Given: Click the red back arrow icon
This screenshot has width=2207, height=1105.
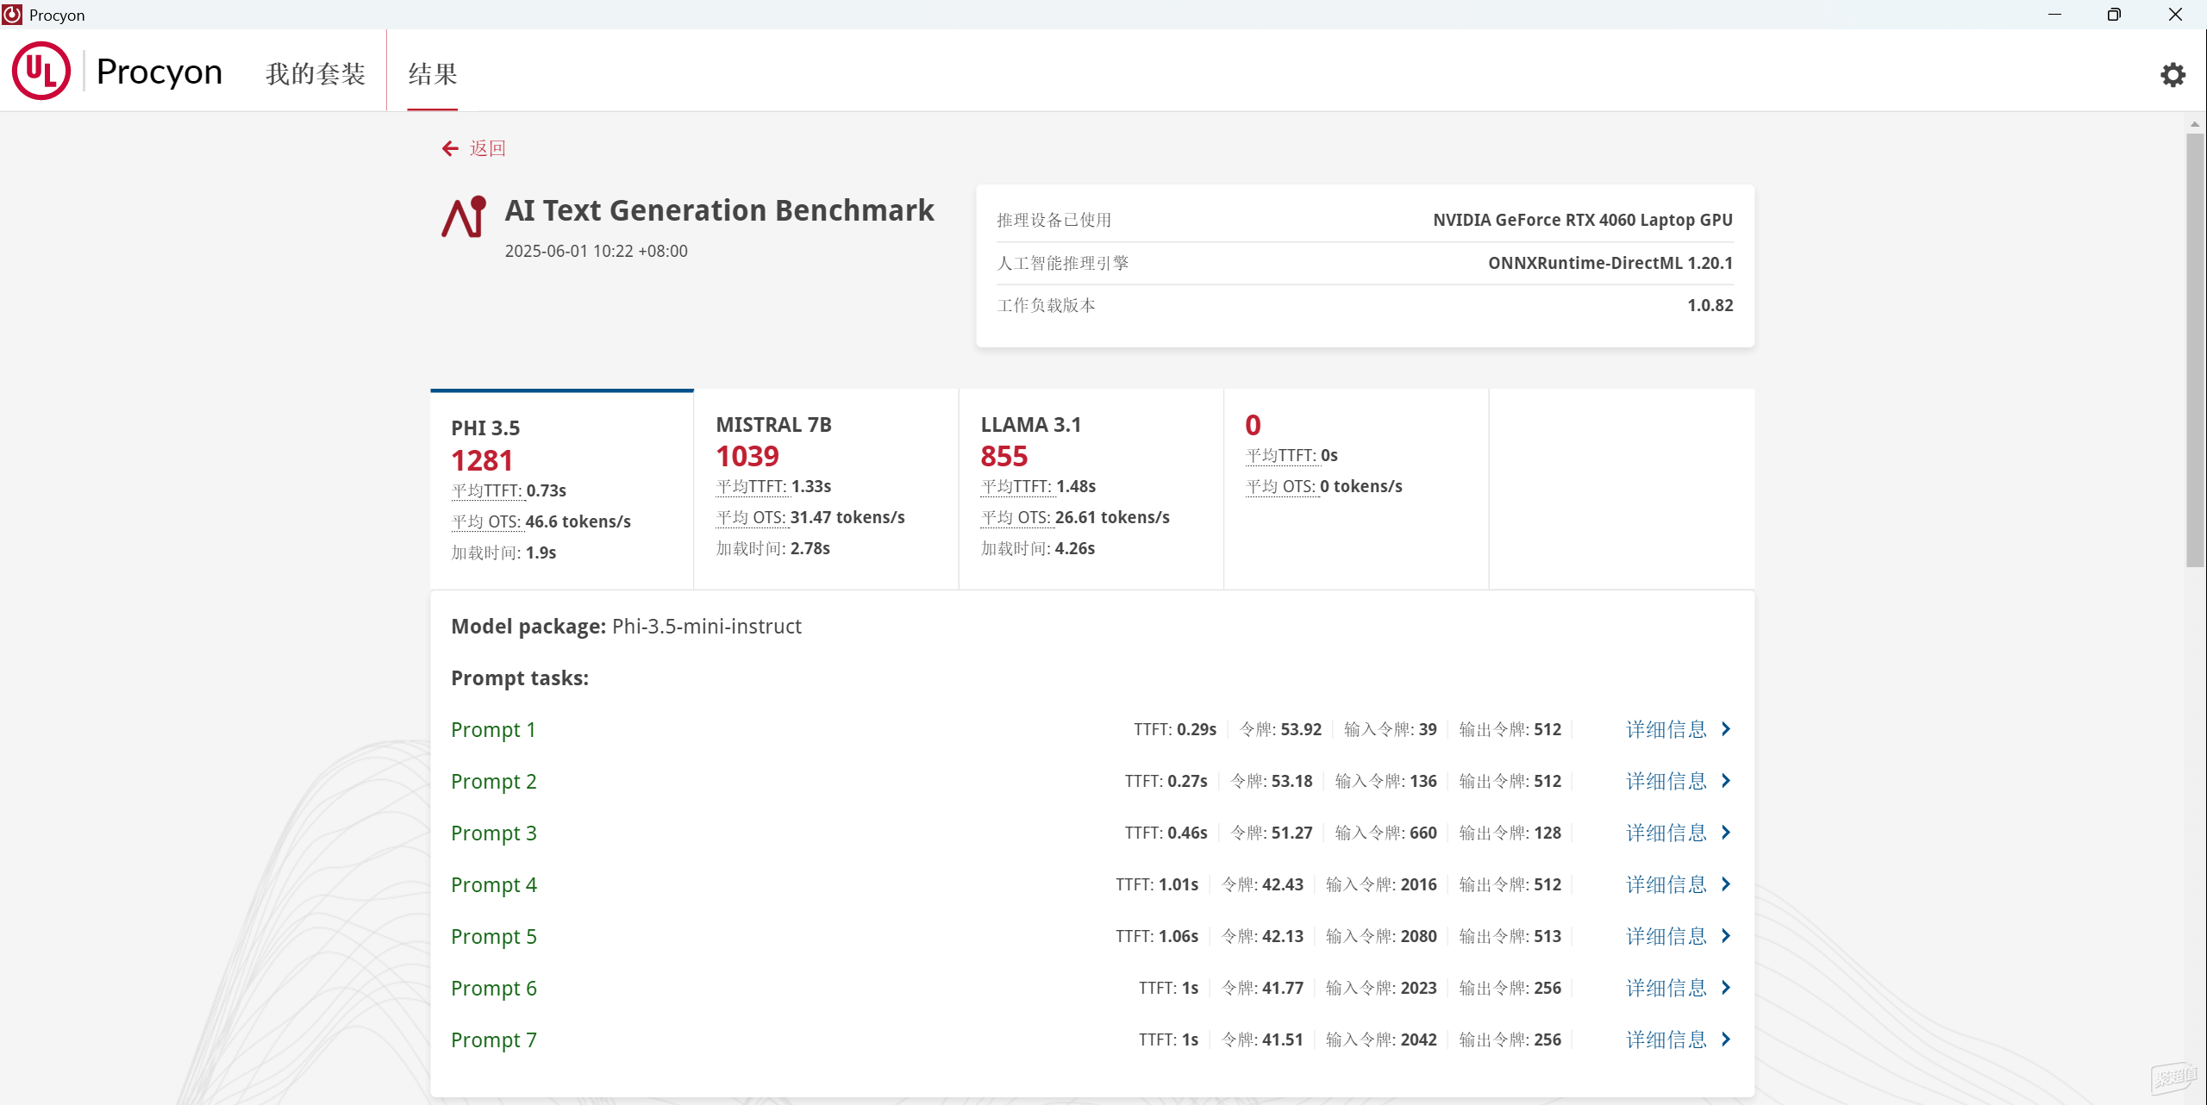Looking at the screenshot, I should click(450, 148).
